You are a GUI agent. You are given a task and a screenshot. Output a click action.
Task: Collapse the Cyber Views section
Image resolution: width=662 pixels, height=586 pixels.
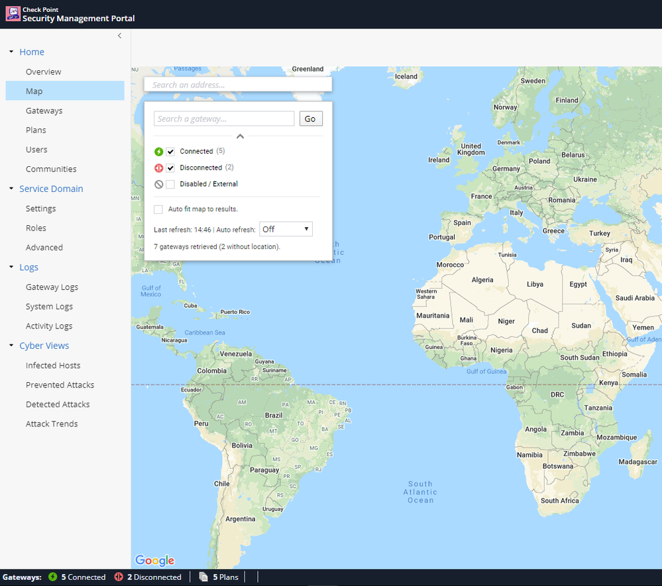point(11,346)
